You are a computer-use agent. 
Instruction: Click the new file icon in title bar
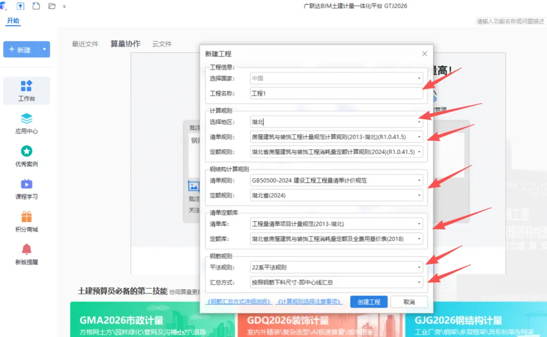pyautogui.click(x=36, y=6)
